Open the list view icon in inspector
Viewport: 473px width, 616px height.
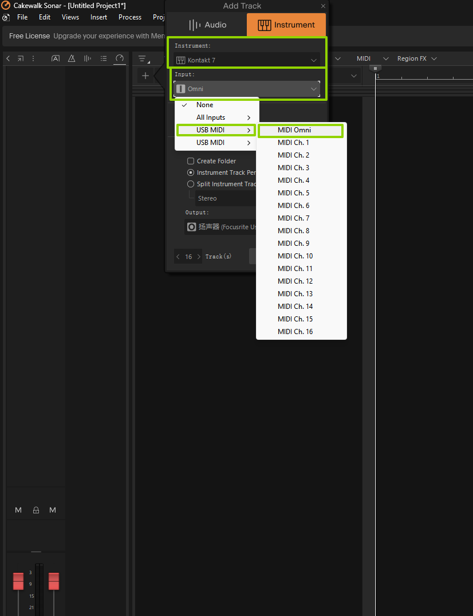104,58
